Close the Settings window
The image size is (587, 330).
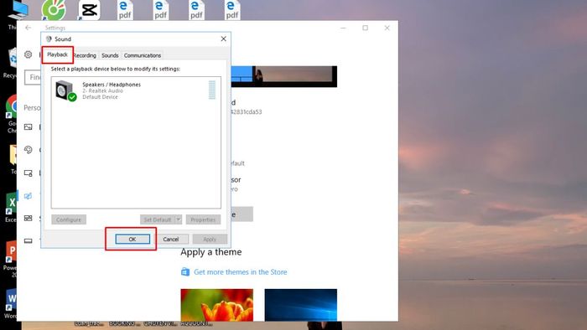(387, 28)
